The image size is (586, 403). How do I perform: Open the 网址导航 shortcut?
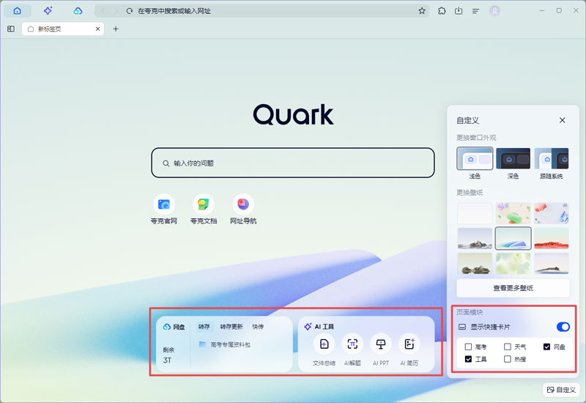click(243, 210)
